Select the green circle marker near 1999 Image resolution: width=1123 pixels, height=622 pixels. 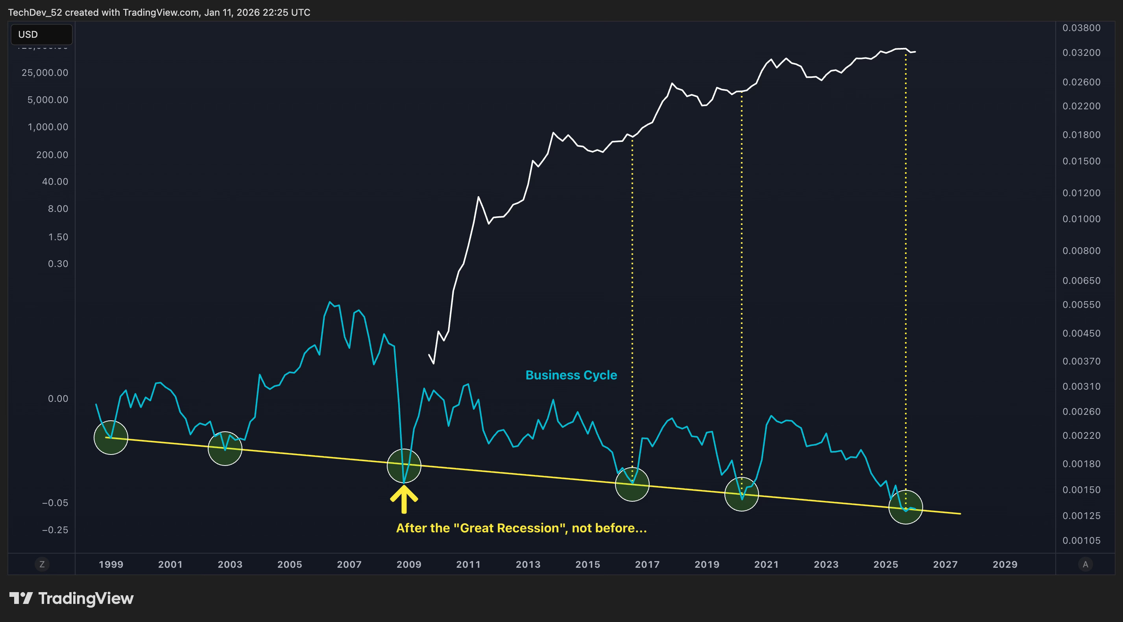tap(111, 438)
